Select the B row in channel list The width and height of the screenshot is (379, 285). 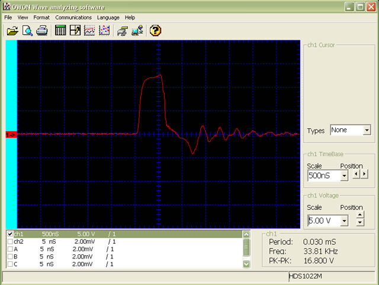point(124,257)
